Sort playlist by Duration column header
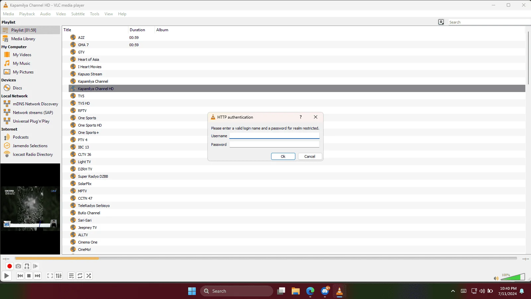Screen dimensions: 531x299 [141, 30]
